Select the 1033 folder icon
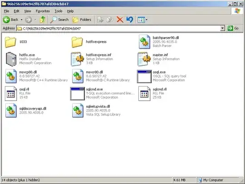Viewport: 245px width, 184px height. click(10, 42)
